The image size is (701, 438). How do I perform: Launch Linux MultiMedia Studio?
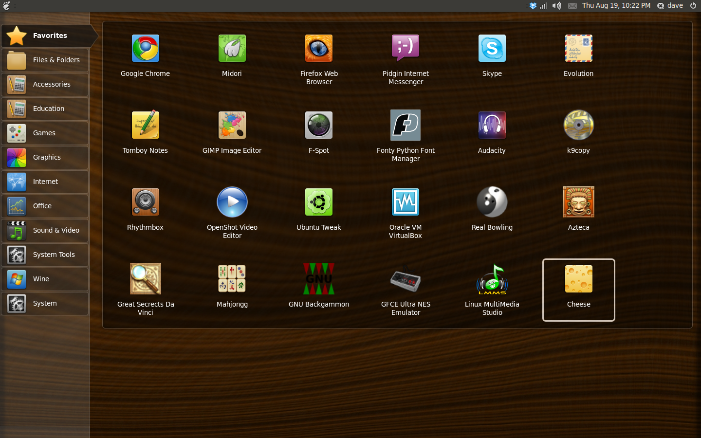click(x=492, y=290)
